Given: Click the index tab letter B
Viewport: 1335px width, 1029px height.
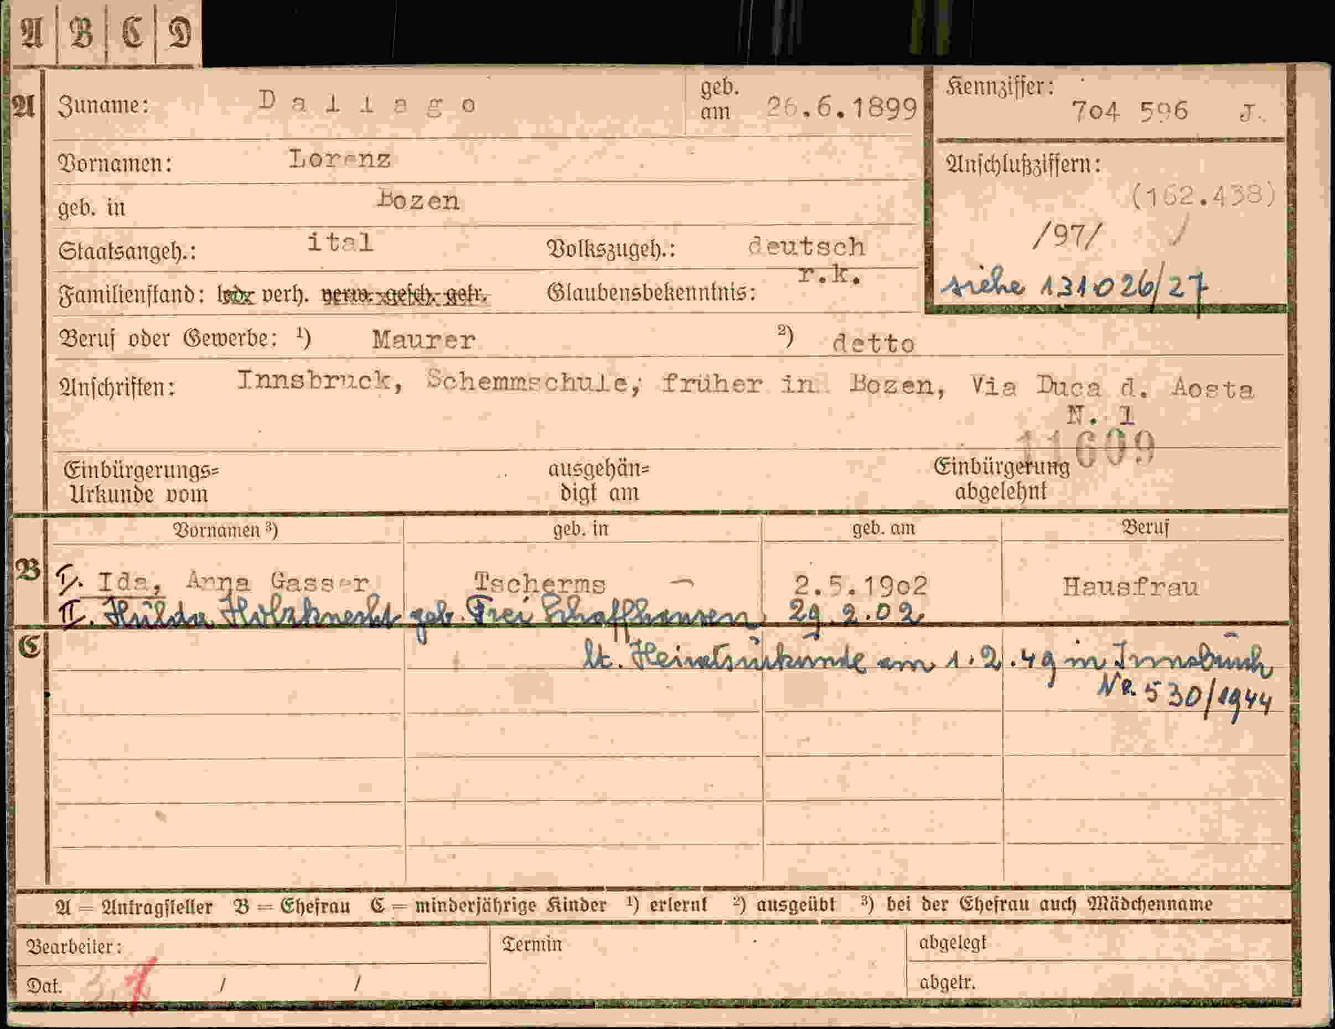Looking at the screenshot, I should click(x=81, y=33).
